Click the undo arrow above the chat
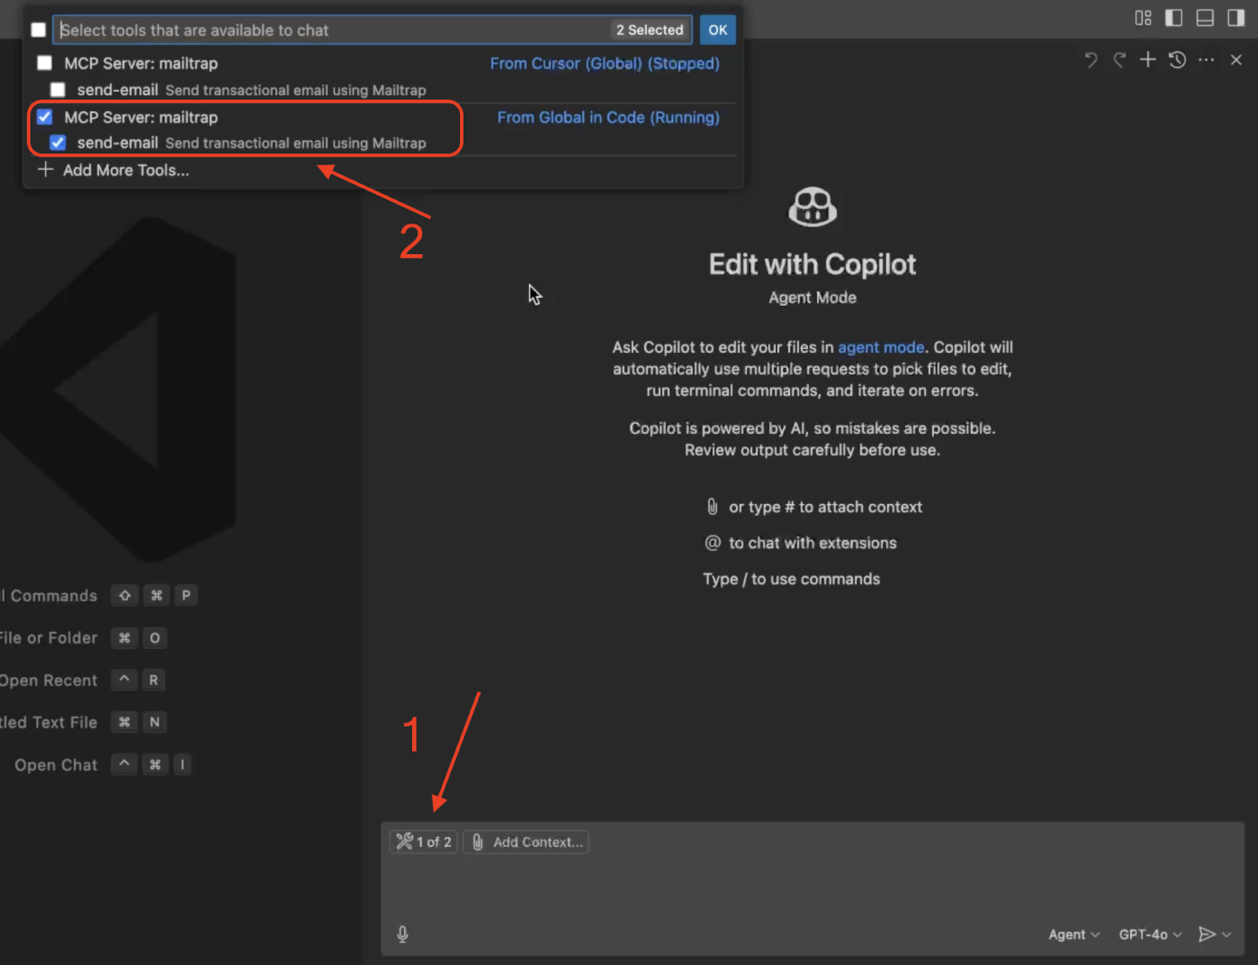The width and height of the screenshot is (1258, 965). click(1091, 60)
